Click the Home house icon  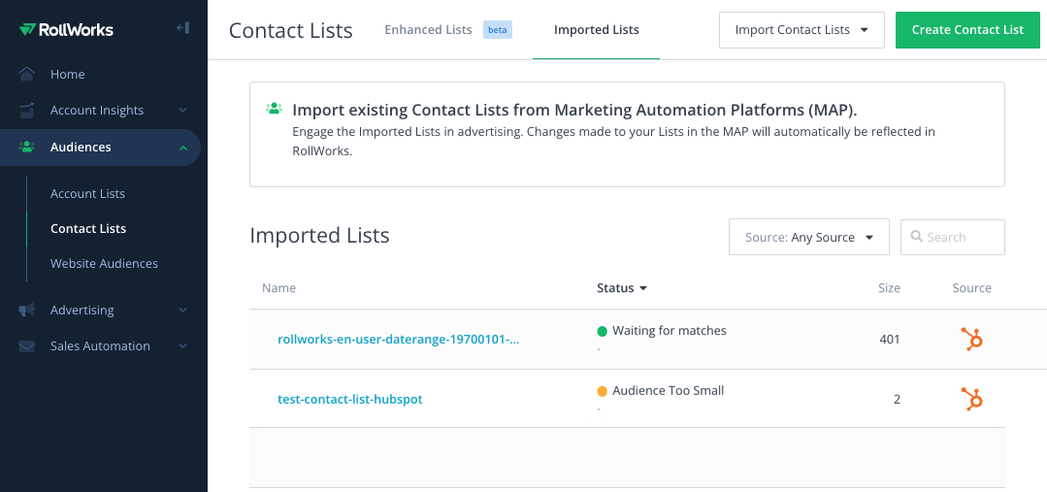pyautogui.click(x=27, y=74)
